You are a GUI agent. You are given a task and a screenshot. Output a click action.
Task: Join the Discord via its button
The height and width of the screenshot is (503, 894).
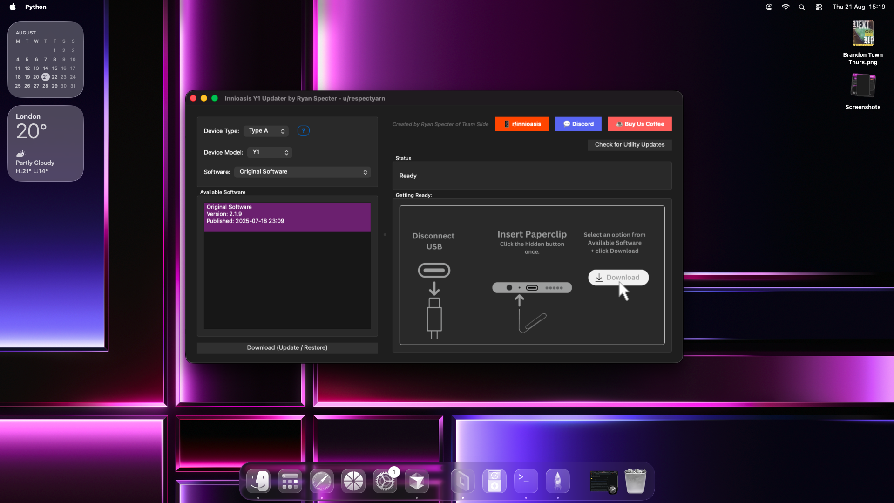pyautogui.click(x=578, y=124)
